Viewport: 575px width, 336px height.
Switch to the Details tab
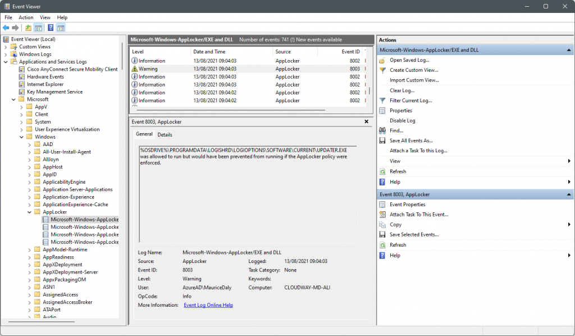(x=165, y=135)
